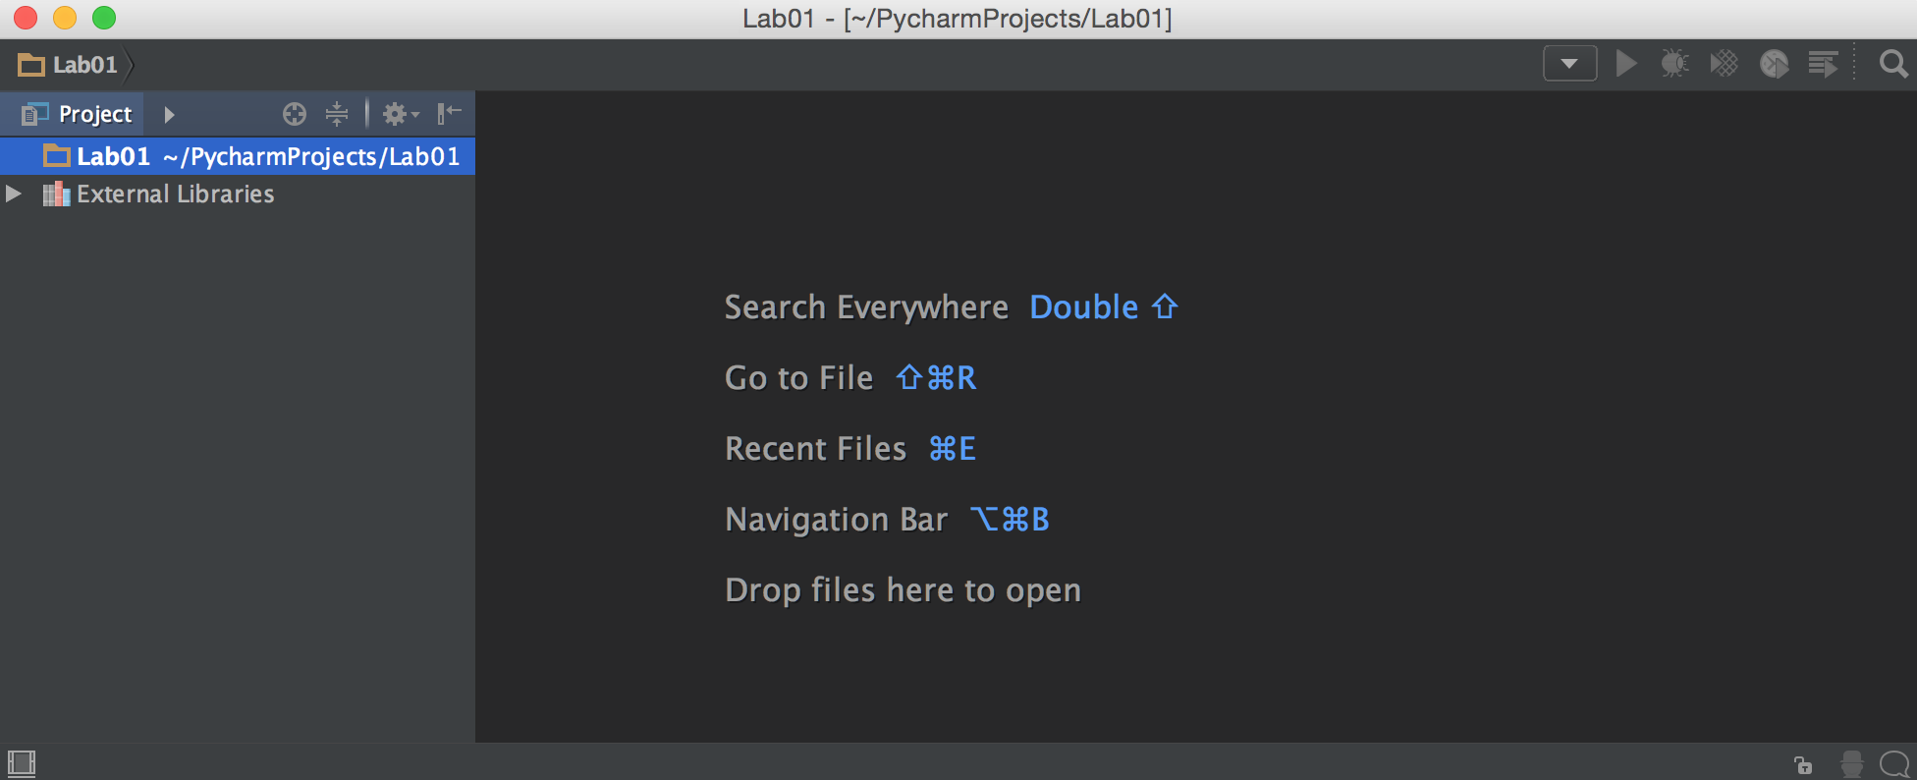
Task: Click Lab01 breadcrumb in navigation bar
Action: [x=68, y=65]
